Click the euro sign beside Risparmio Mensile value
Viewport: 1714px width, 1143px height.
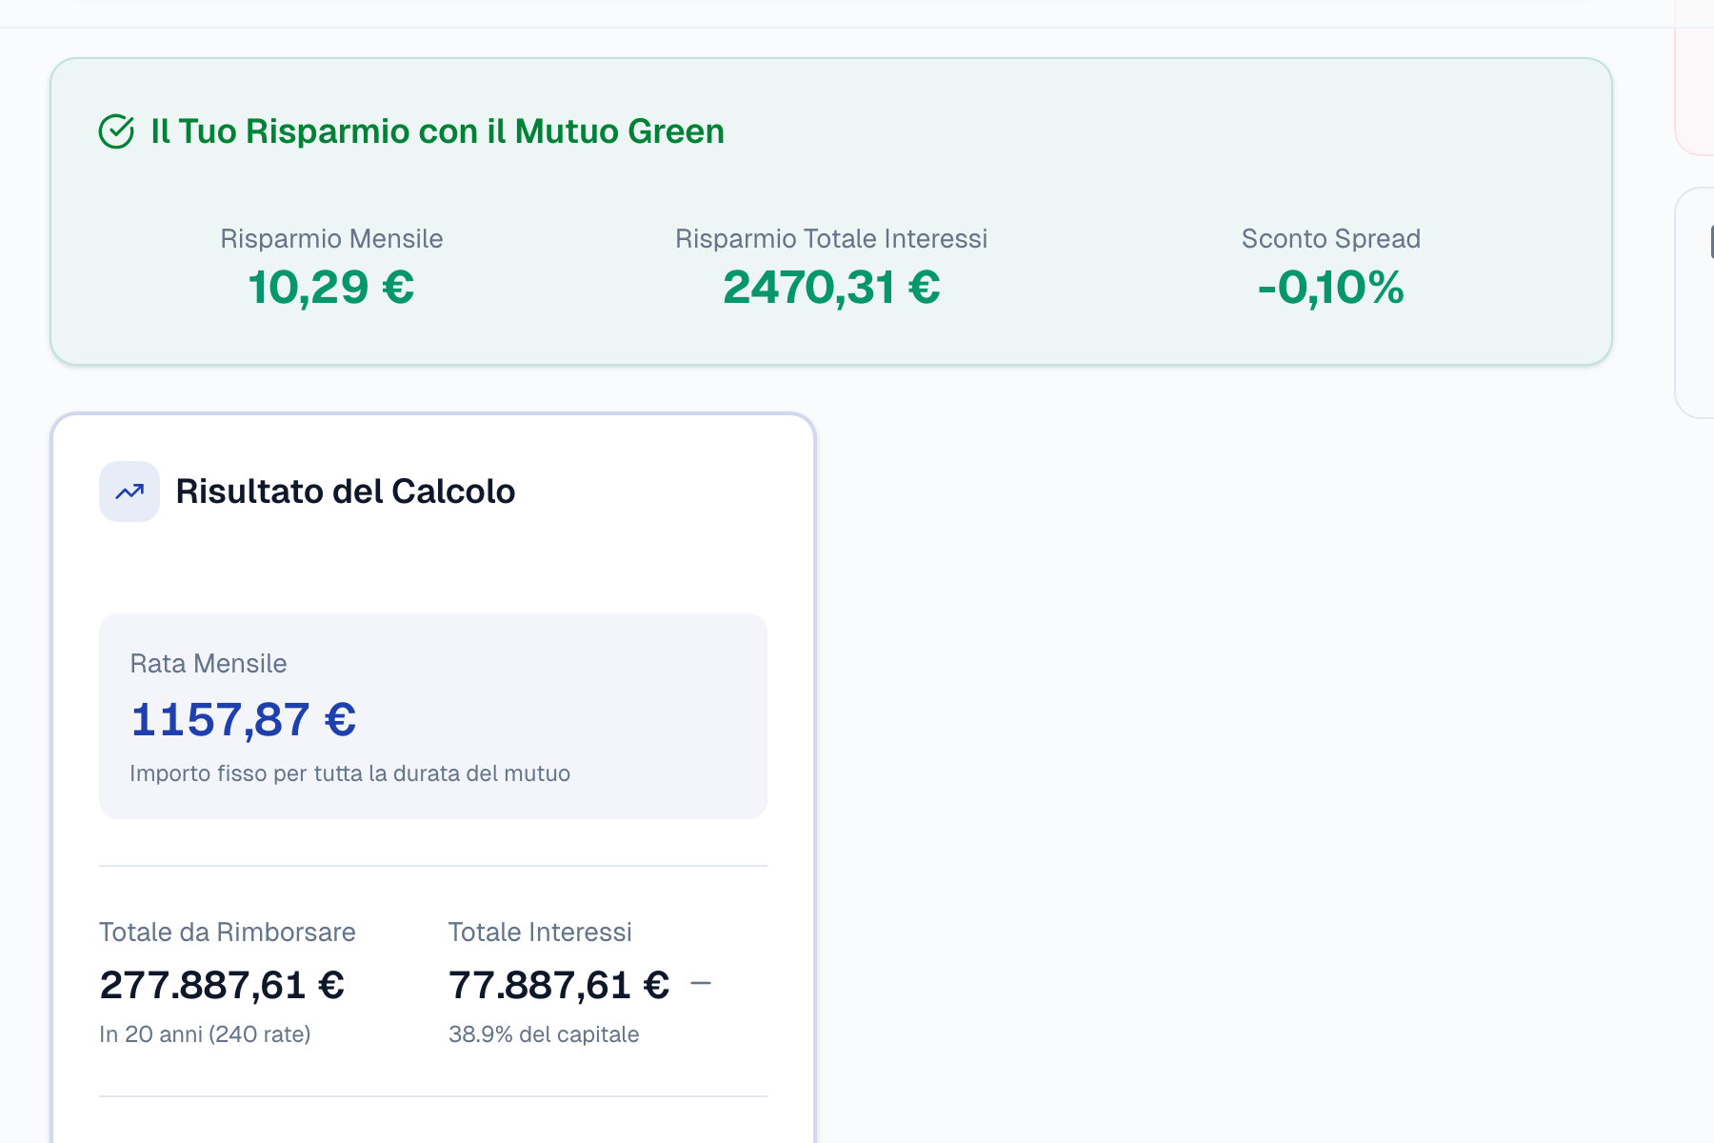[x=395, y=287]
